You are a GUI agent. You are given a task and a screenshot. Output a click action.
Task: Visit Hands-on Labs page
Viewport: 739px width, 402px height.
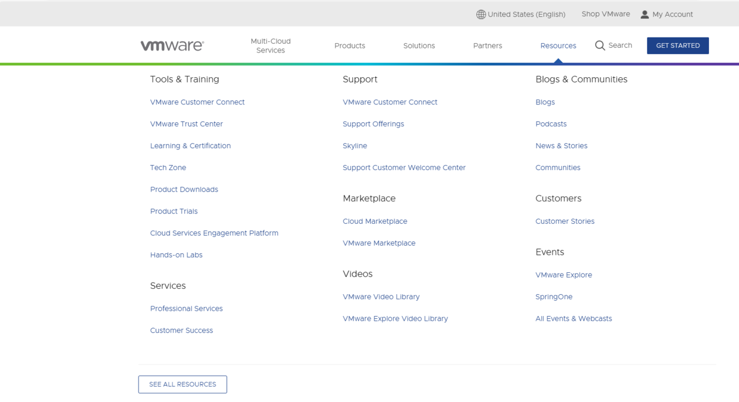pyautogui.click(x=176, y=255)
